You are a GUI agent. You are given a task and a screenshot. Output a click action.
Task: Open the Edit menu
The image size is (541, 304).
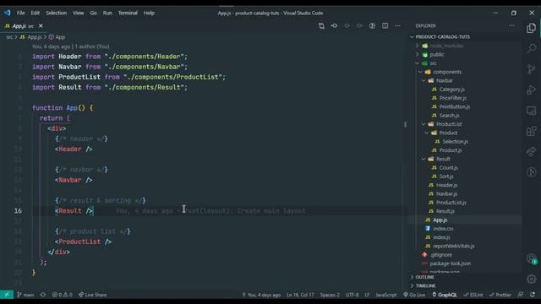point(36,13)
